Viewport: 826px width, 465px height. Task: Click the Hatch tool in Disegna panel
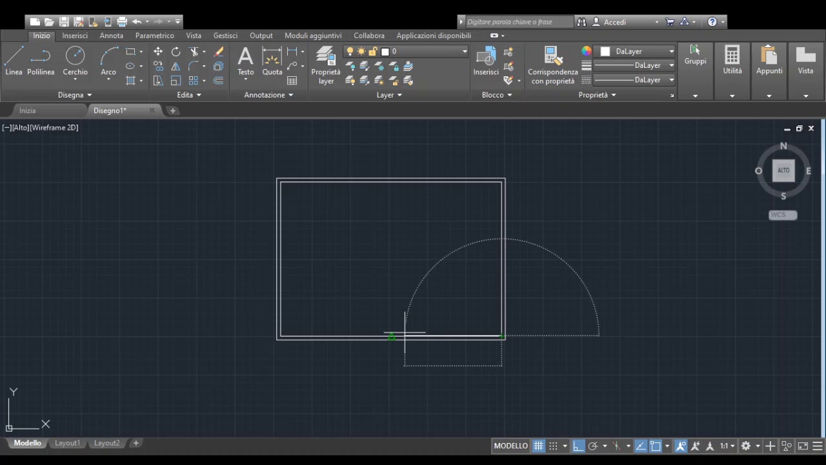point(130,80)
